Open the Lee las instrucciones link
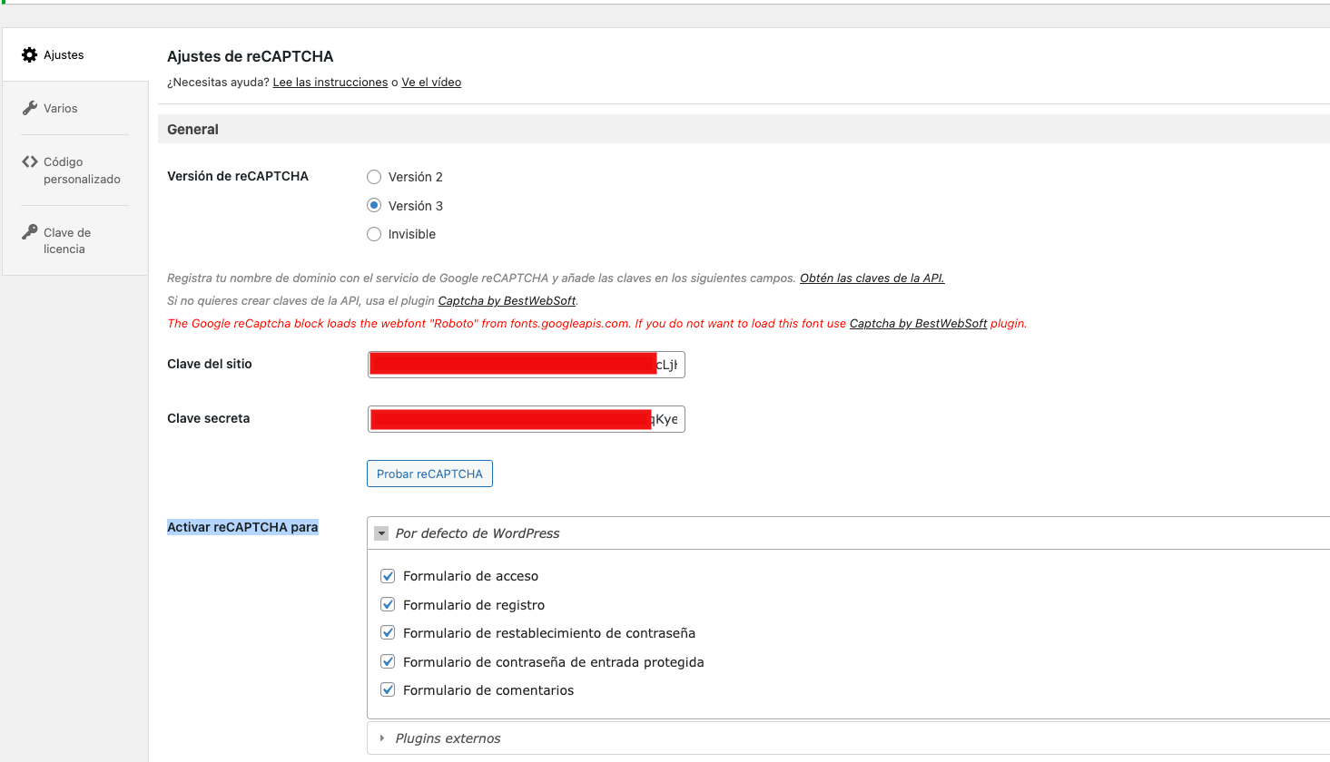 pyautogui.click(x=330, y=83)
